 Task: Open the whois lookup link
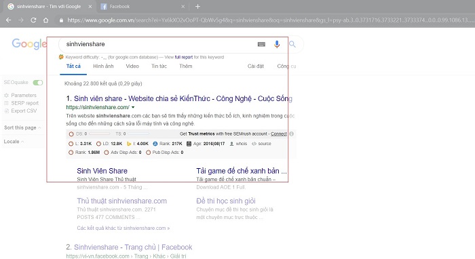238,144
